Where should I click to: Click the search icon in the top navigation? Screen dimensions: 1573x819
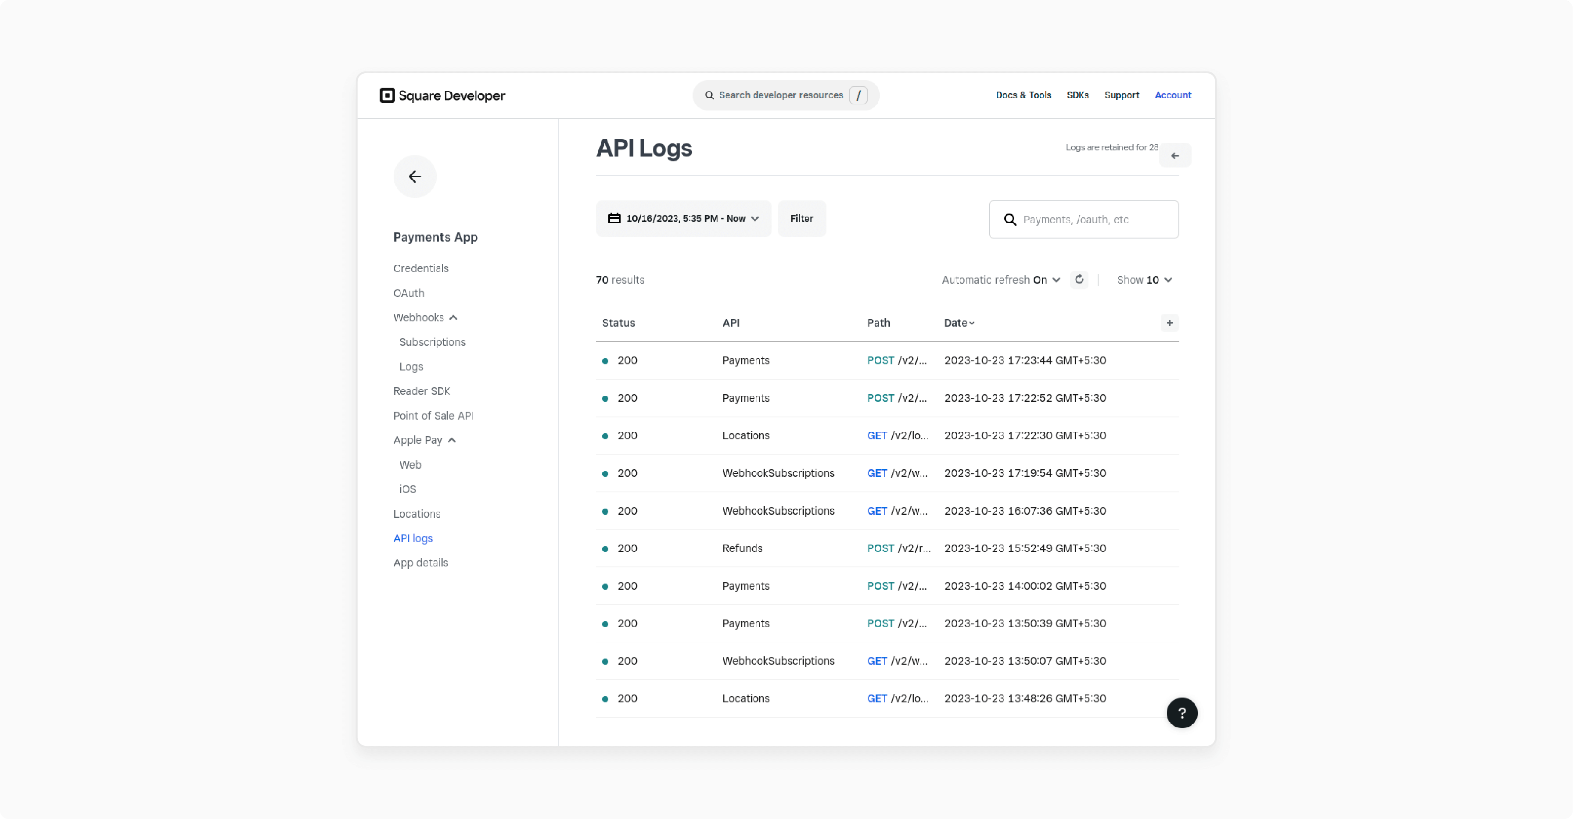[710, 95]
